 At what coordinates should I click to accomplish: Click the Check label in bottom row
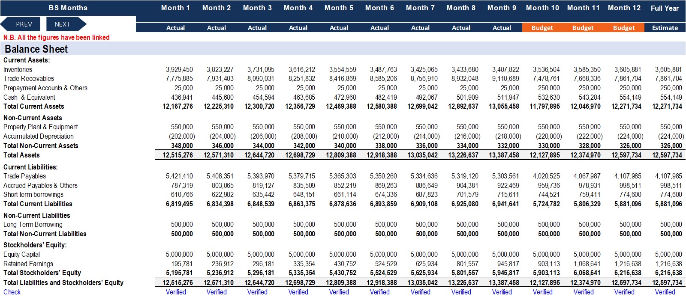point(12,292)
